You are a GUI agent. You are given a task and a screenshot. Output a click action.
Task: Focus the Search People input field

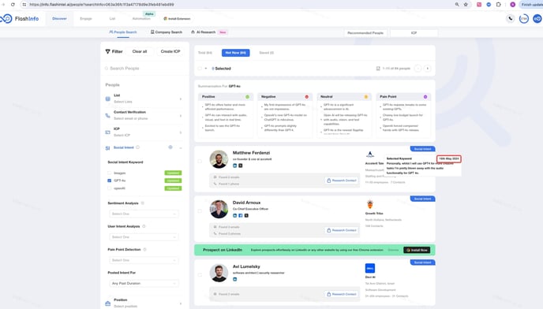[x=144, y=69]
